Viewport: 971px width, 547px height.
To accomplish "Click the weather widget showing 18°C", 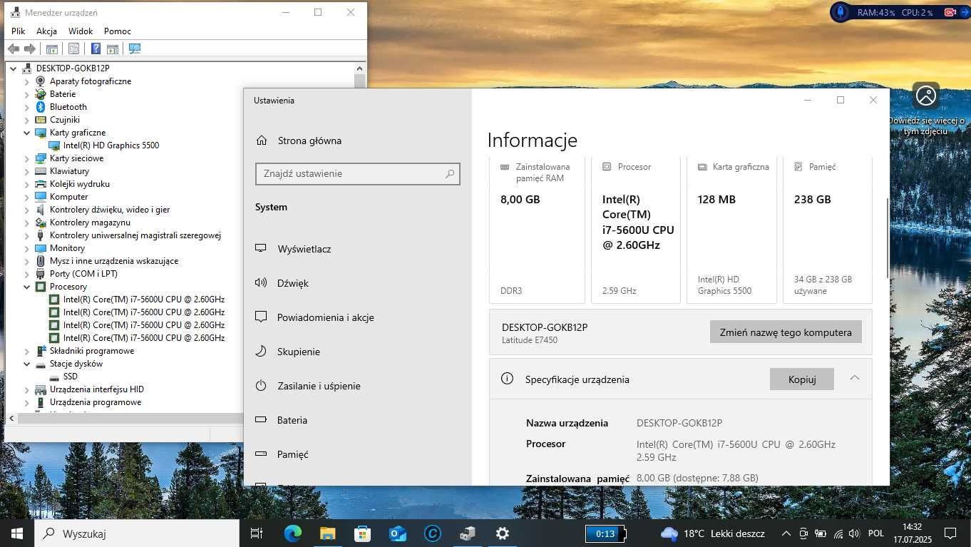I will click(x=712, y=533).
